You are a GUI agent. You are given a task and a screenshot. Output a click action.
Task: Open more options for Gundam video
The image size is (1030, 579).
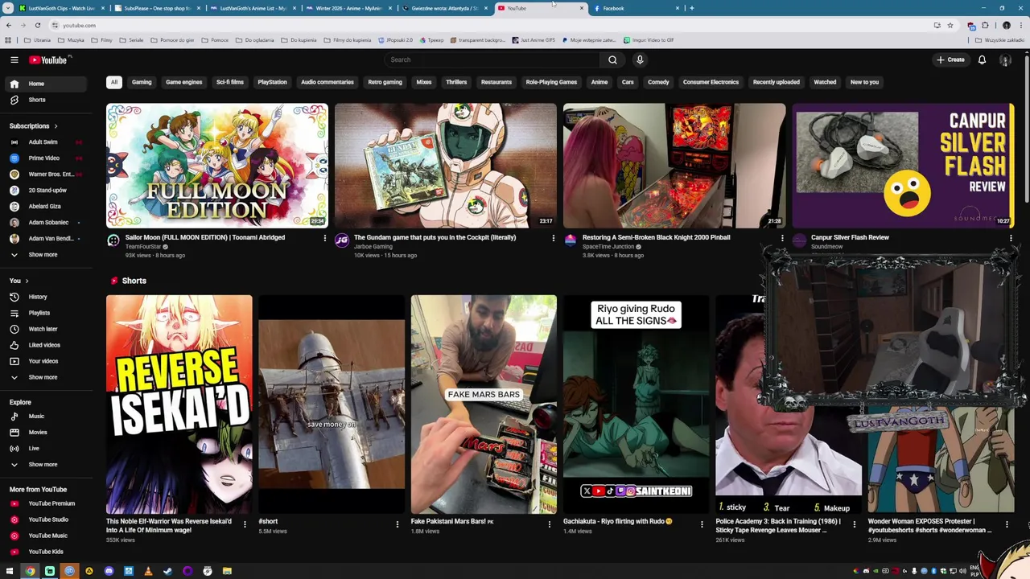pos(553,238)
